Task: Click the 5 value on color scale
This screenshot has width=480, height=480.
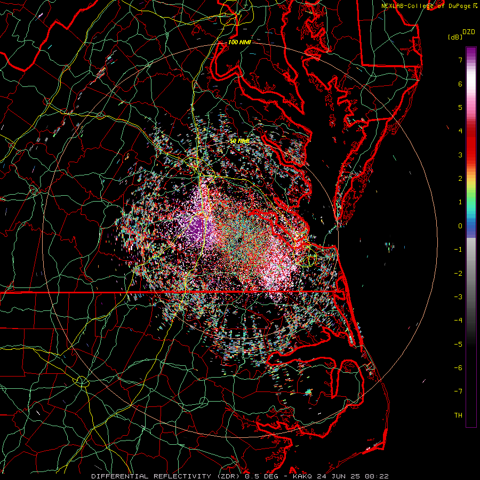Action: 460,107
